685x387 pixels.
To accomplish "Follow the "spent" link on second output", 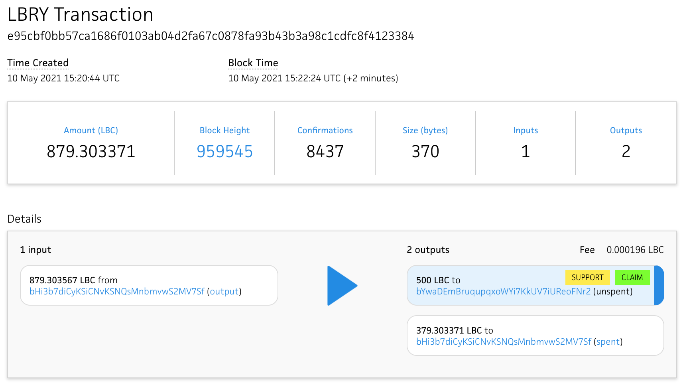I will point(608,342).
